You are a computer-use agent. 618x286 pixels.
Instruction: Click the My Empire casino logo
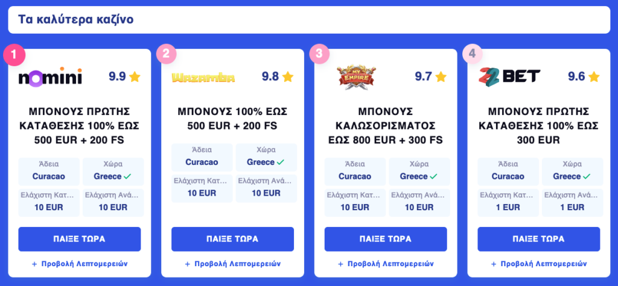[356, 77]
